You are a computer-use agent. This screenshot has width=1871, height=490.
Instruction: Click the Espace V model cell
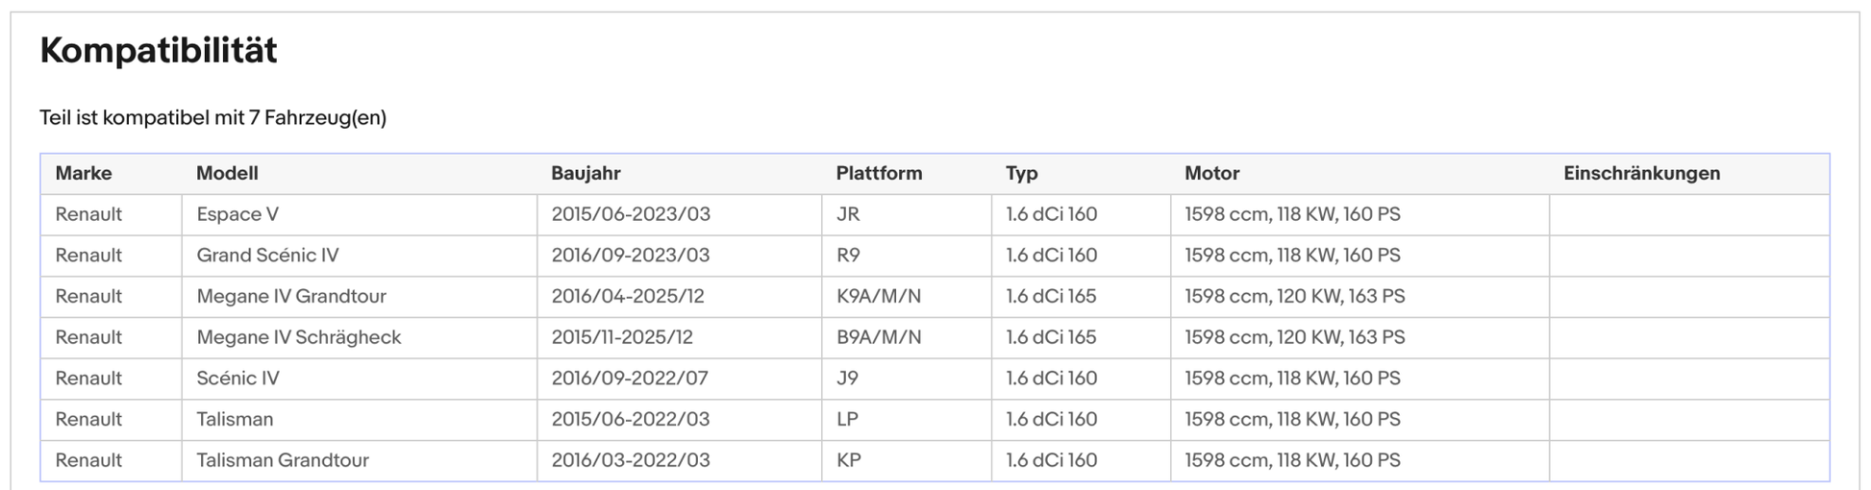(x=237, y=214)
